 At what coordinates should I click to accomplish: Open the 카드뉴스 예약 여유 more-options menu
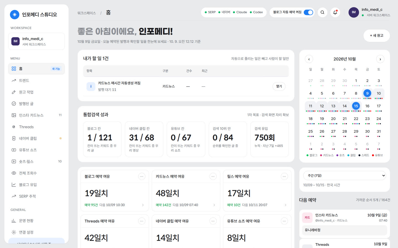(213, 176)
